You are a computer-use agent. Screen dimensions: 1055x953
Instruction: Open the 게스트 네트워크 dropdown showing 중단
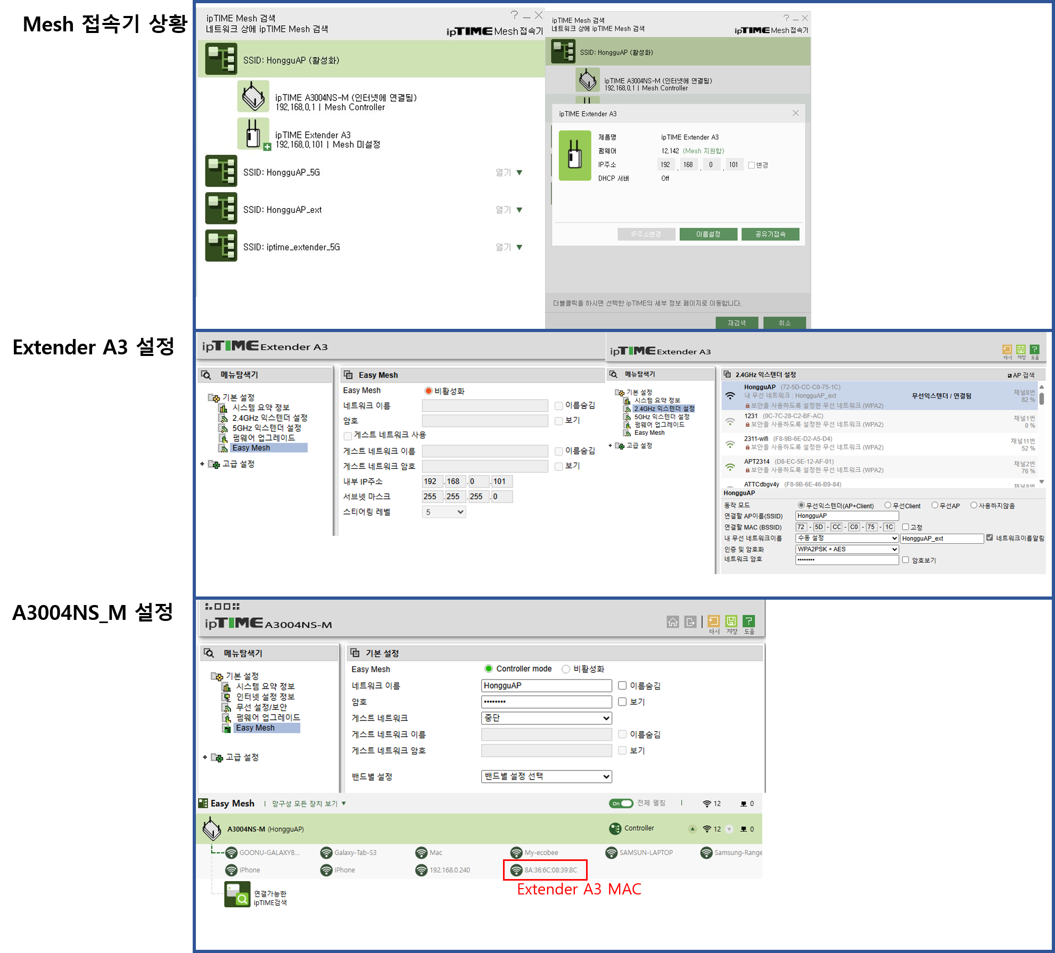tap(547, 718)
